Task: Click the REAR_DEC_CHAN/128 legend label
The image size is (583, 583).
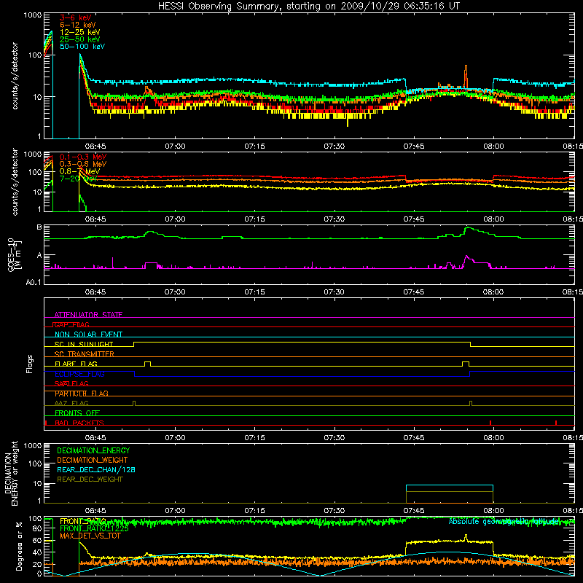Action: (x=96, y=469)
